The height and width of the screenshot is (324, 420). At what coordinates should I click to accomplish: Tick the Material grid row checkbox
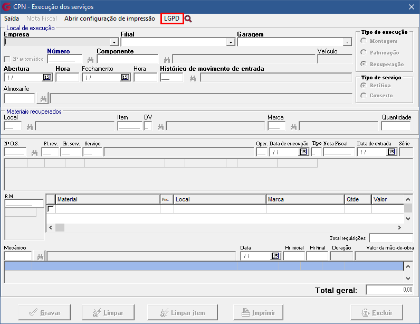[50, 209]
